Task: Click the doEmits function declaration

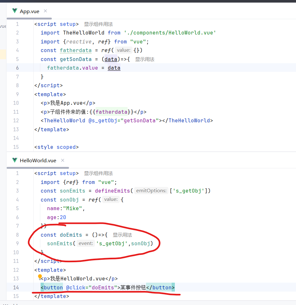Action: [x=71, y=235]
